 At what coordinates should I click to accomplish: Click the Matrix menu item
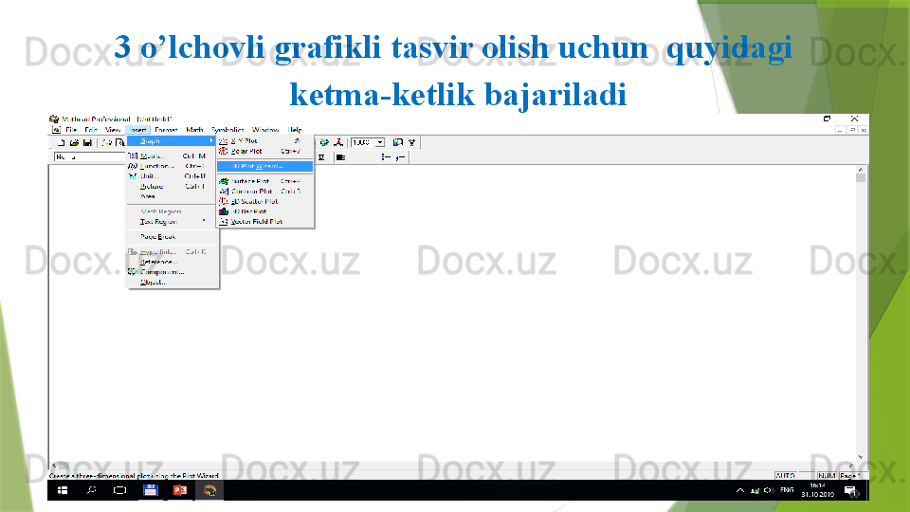coord(154,155)
